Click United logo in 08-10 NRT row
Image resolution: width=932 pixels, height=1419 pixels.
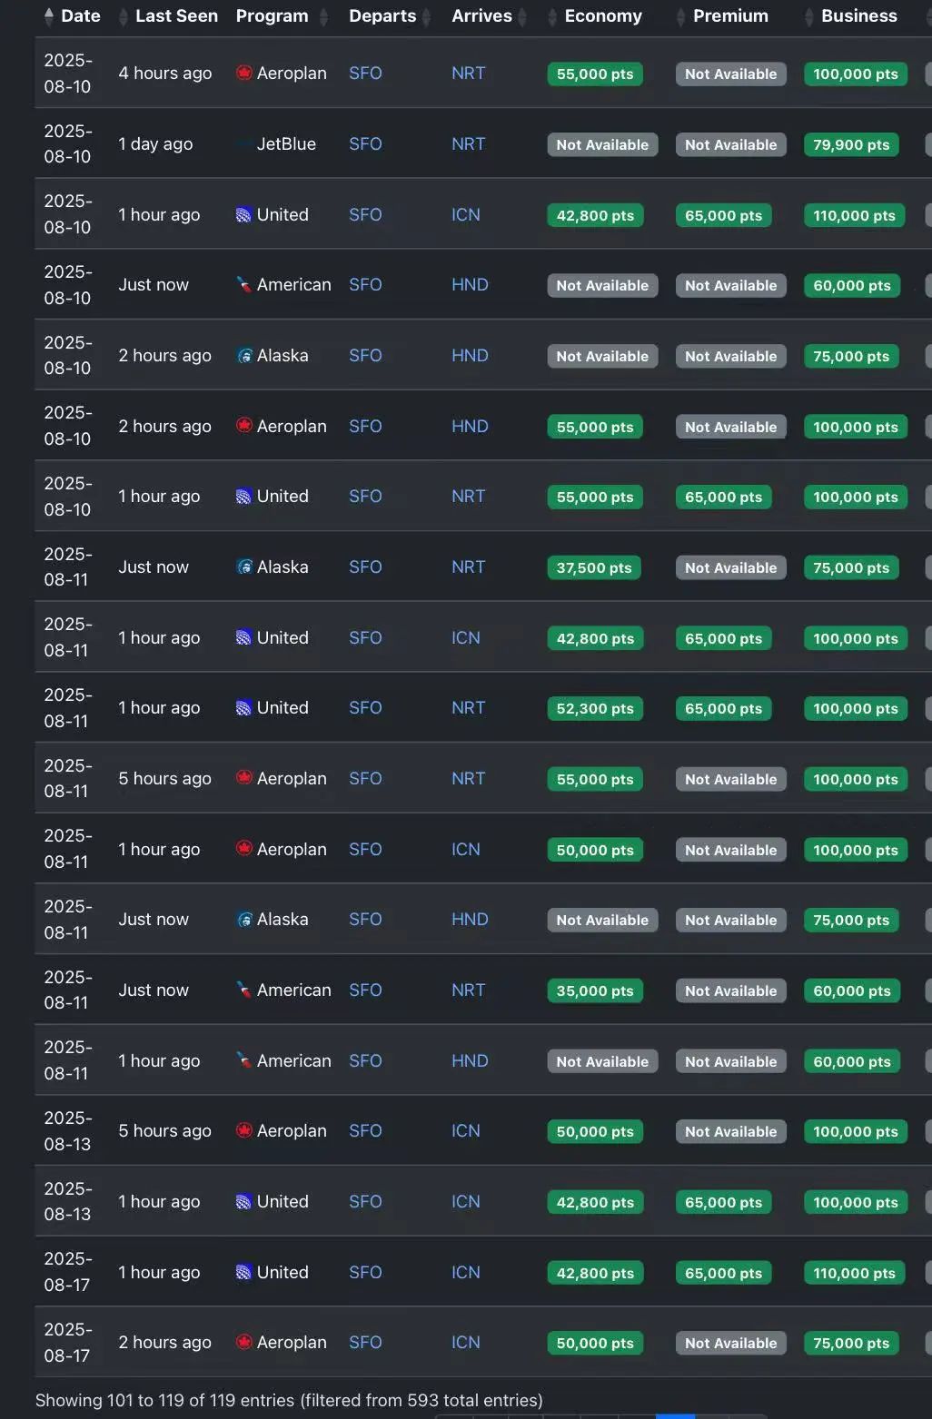pos(243,497)
